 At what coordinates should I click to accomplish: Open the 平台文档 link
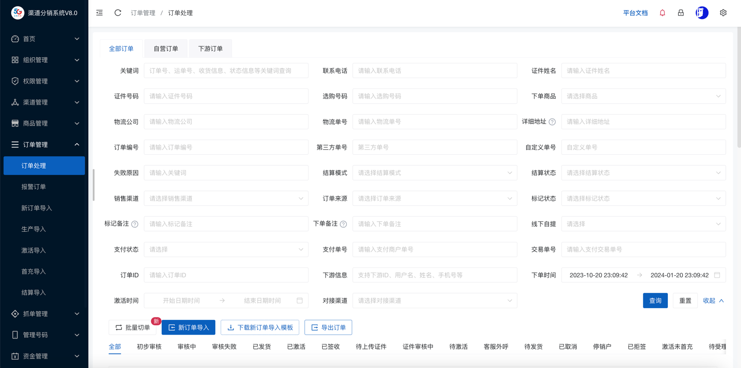click(635, 13)
